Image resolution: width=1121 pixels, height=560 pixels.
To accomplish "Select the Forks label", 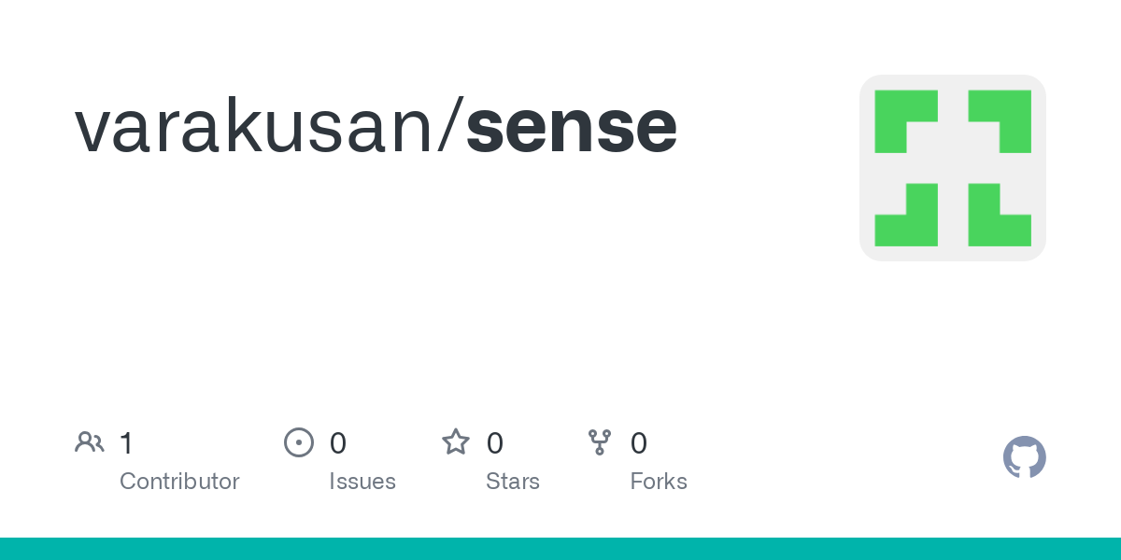I will click(x=659, y=482).
